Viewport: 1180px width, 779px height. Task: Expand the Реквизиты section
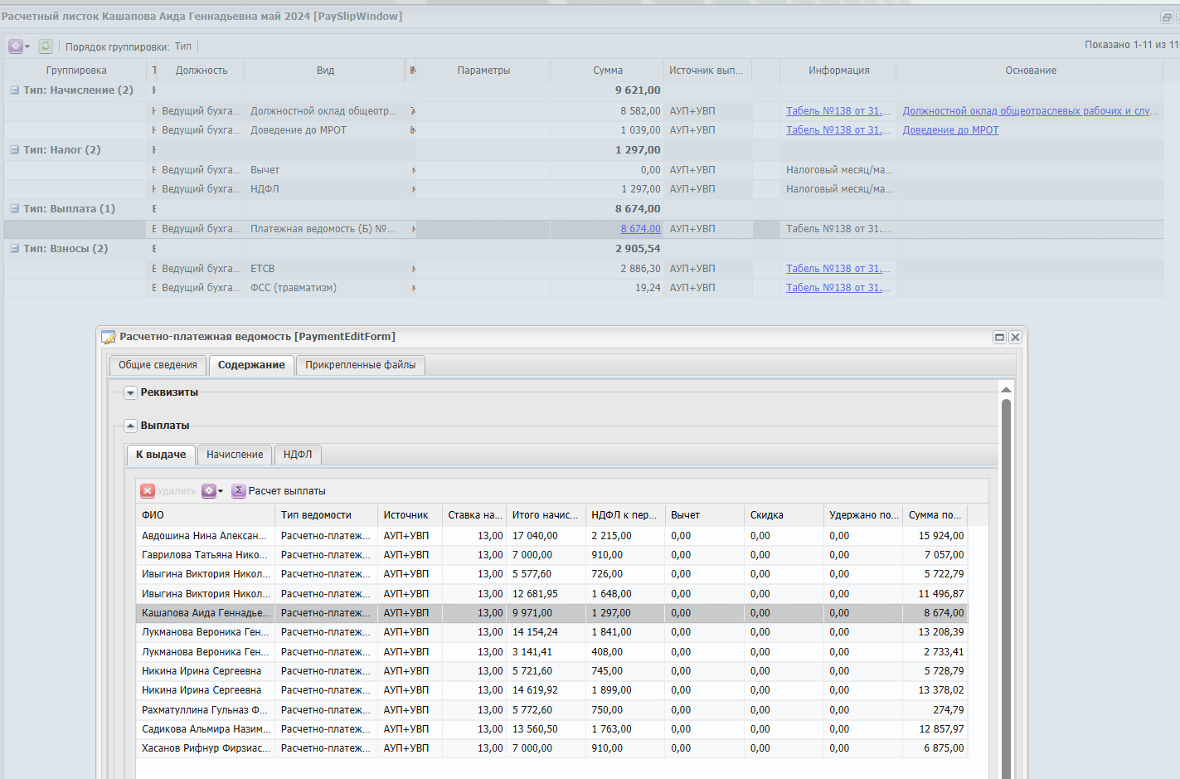click(x=130, y=393)
